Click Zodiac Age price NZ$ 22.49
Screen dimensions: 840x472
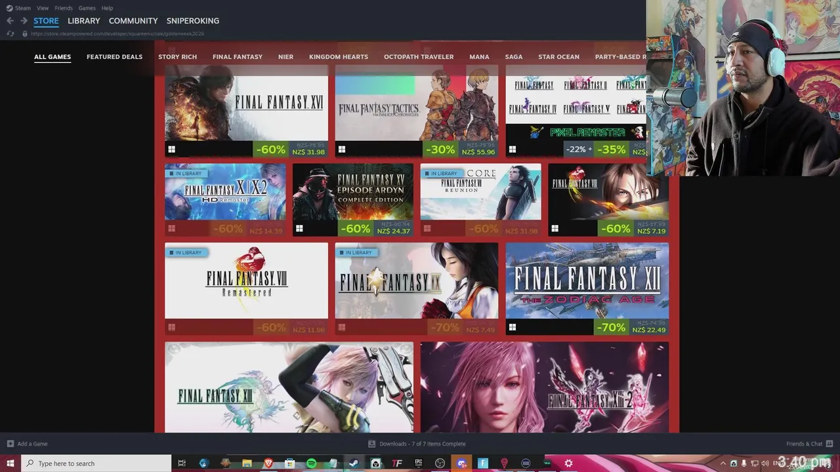click(649, 330)
